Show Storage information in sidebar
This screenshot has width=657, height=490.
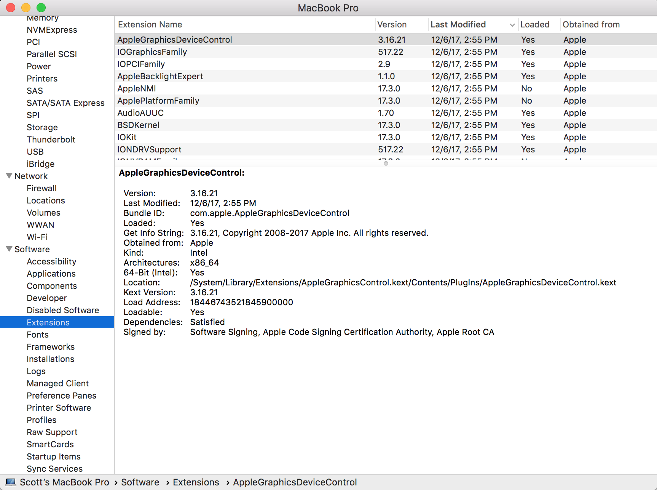(42, 127)
